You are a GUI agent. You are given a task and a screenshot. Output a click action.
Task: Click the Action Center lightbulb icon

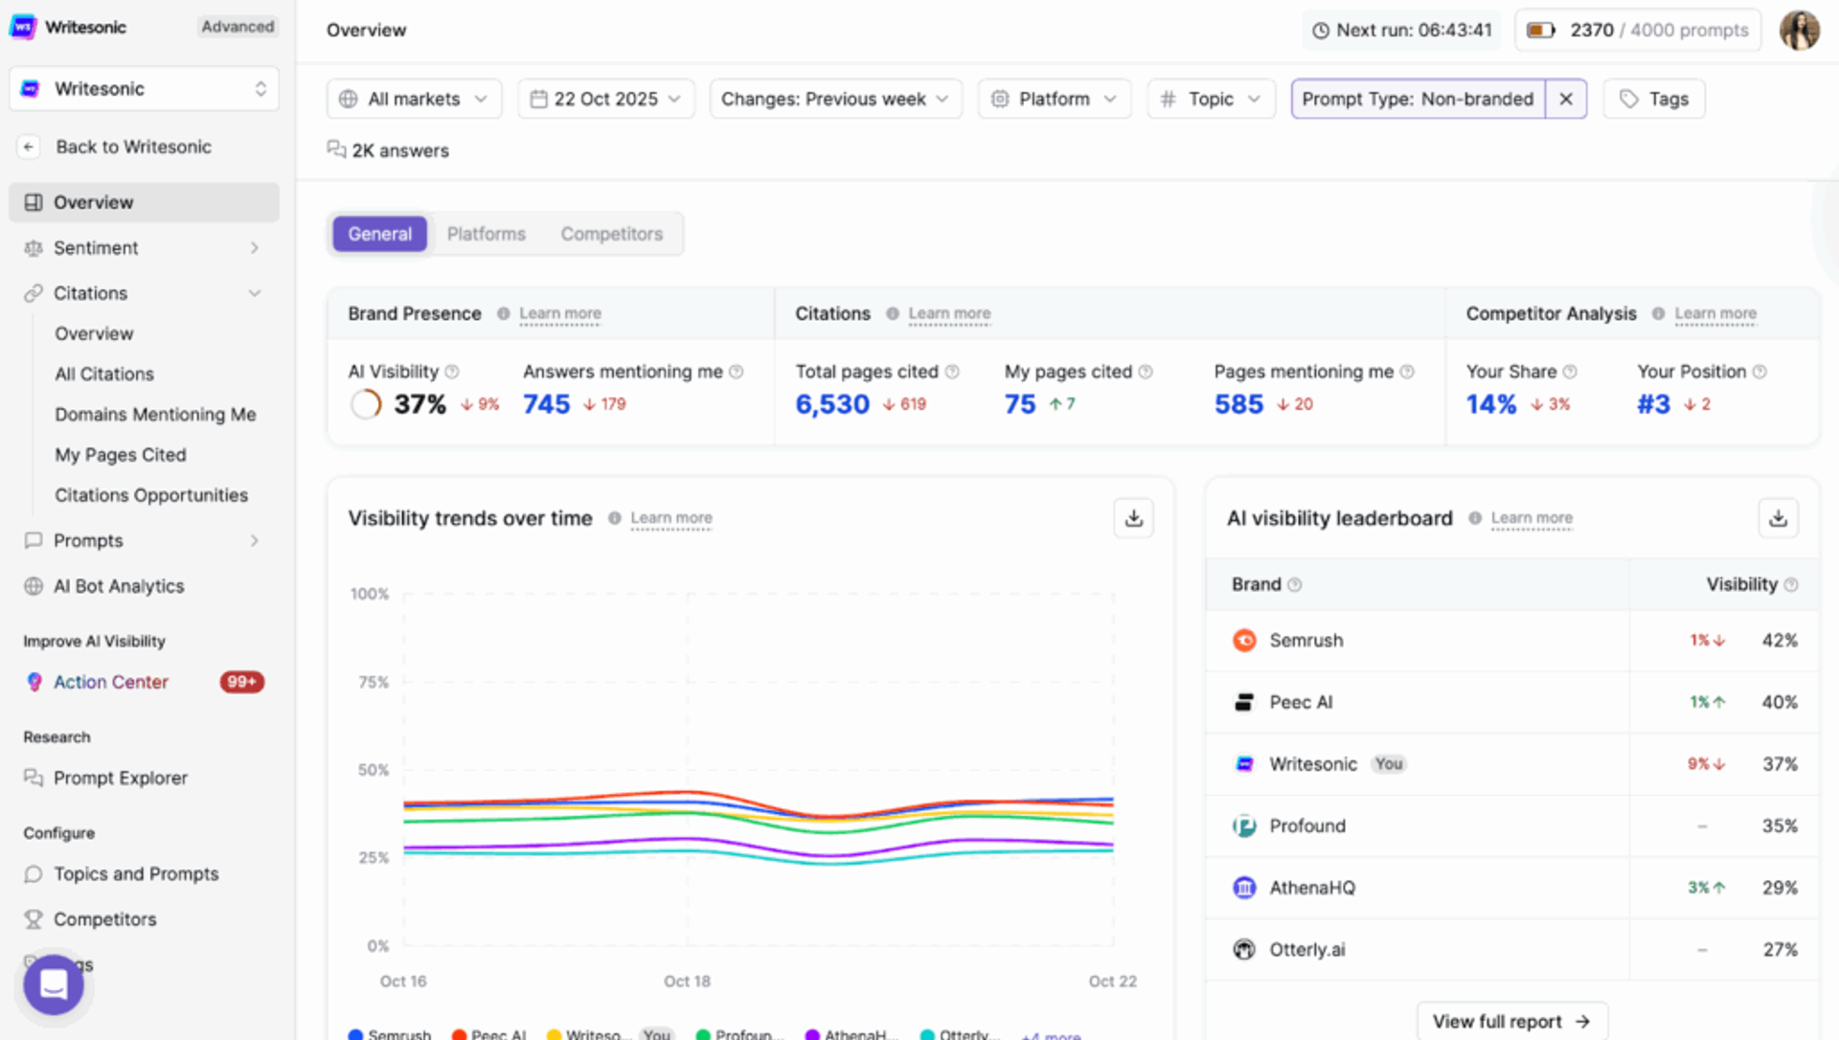click(34, 682)
